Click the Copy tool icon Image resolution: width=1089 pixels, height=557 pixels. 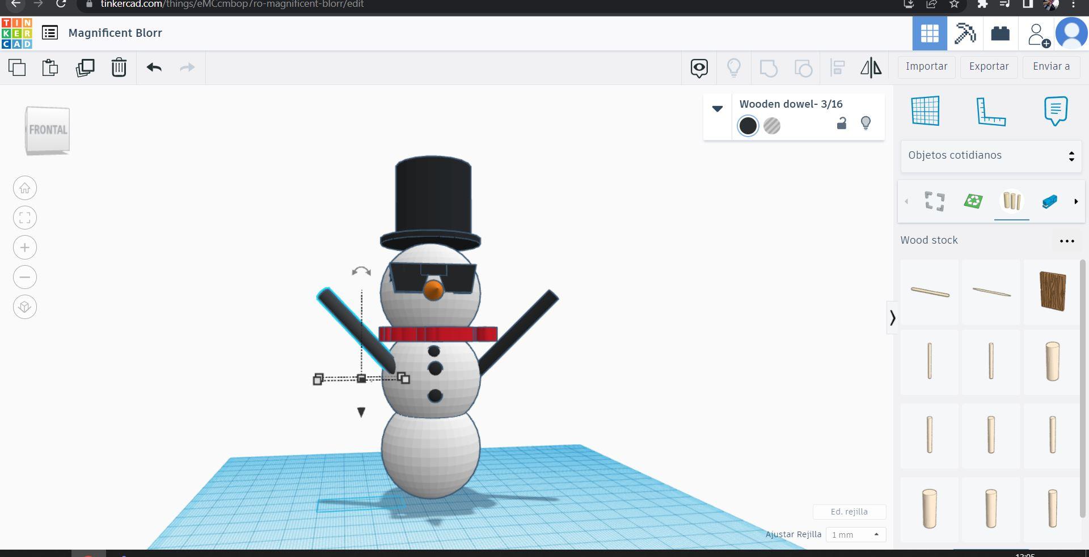tap(17, 67)
